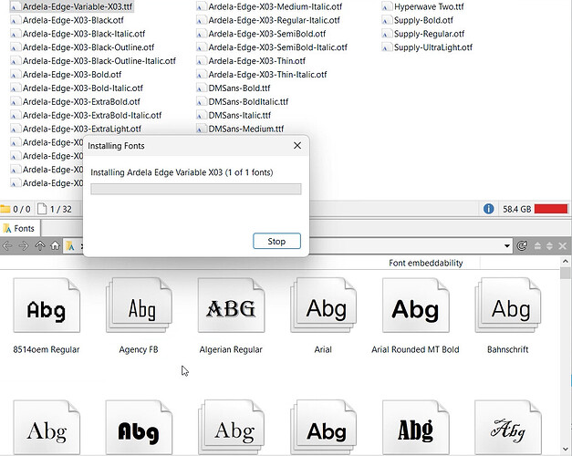Refresh the Fonts pane
Image resolution: width=572 pixels, height=456 pixels.
tap(522, 246)
